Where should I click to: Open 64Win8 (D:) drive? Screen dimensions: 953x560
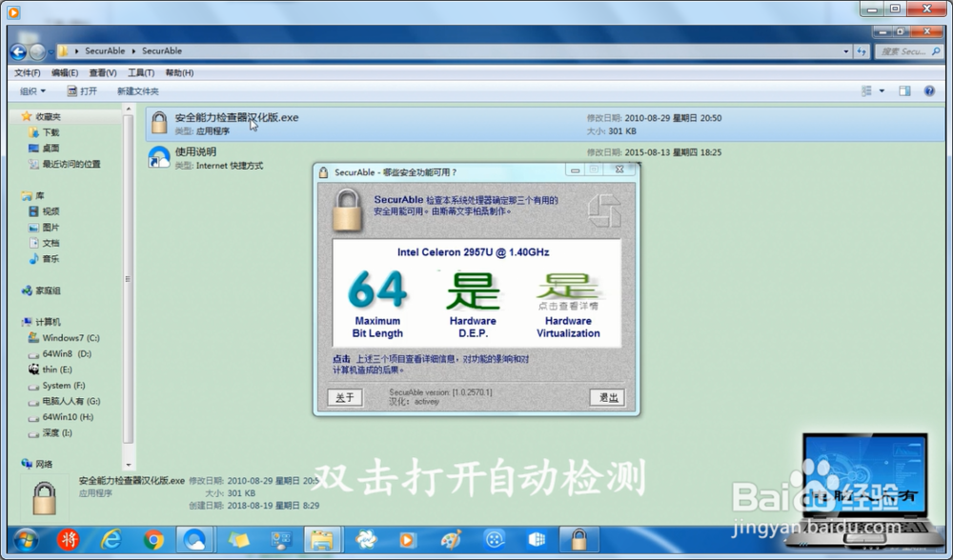click(x=59, y=353)
